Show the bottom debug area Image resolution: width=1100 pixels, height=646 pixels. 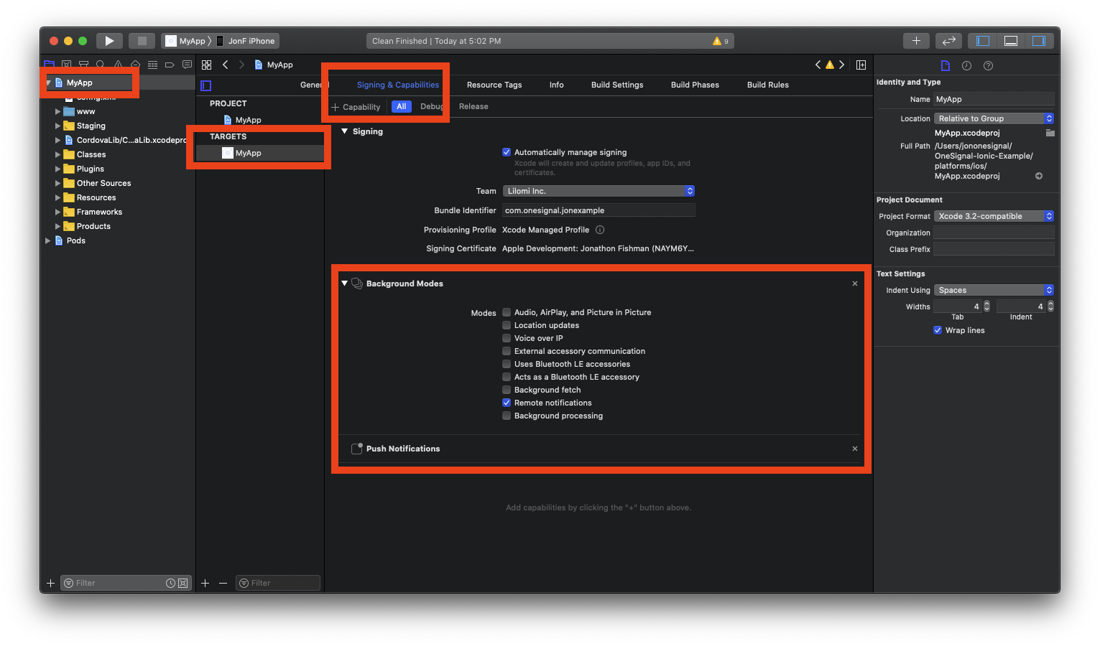pyautogui.click(x=1010, y=41)
